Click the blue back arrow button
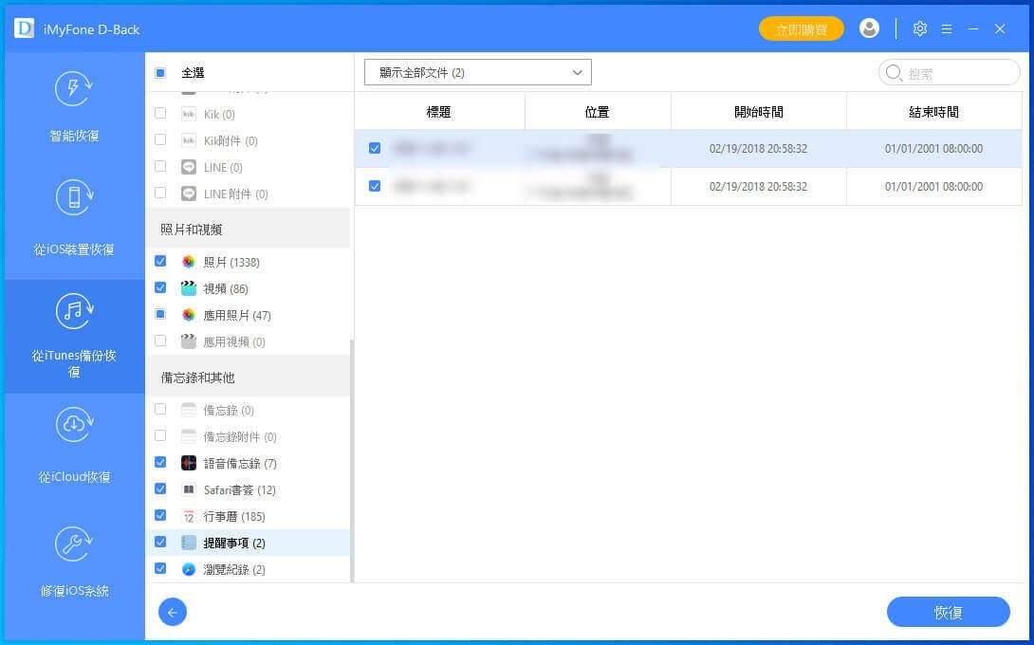The image size is (1034, 645). point(173,612)
